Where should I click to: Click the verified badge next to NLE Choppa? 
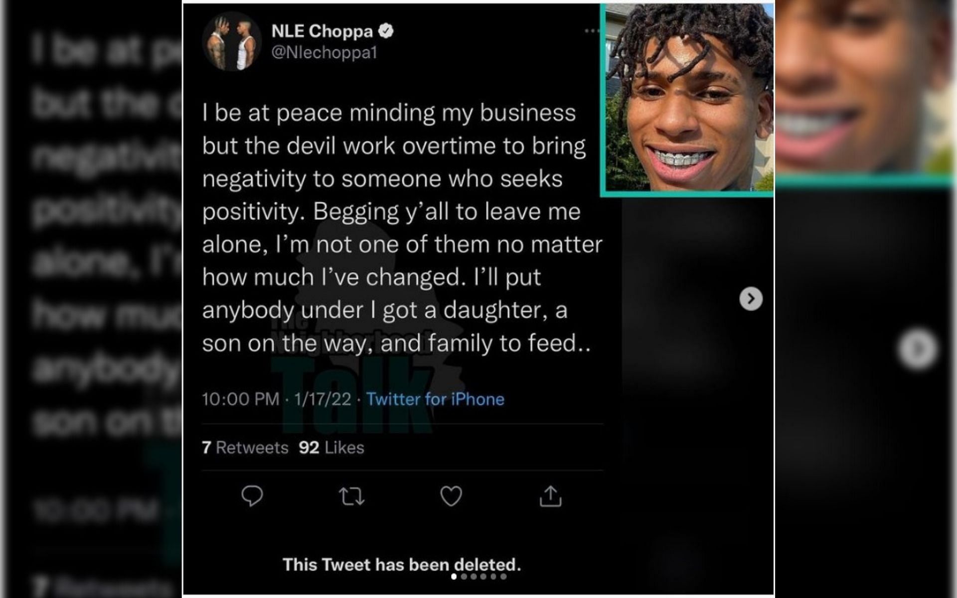click(x=386, y=31)
